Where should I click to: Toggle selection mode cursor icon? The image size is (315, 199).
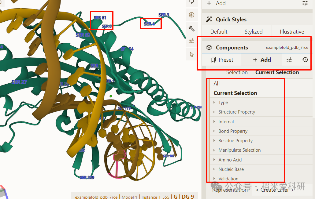[x=192, y=54]
